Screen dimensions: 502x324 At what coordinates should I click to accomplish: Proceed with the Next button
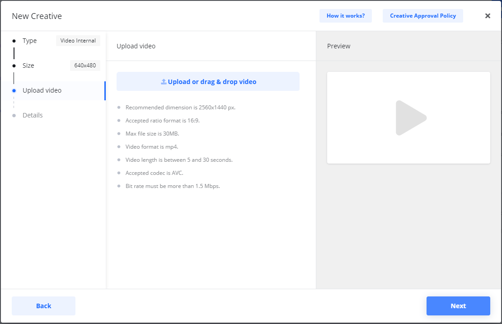458,306
